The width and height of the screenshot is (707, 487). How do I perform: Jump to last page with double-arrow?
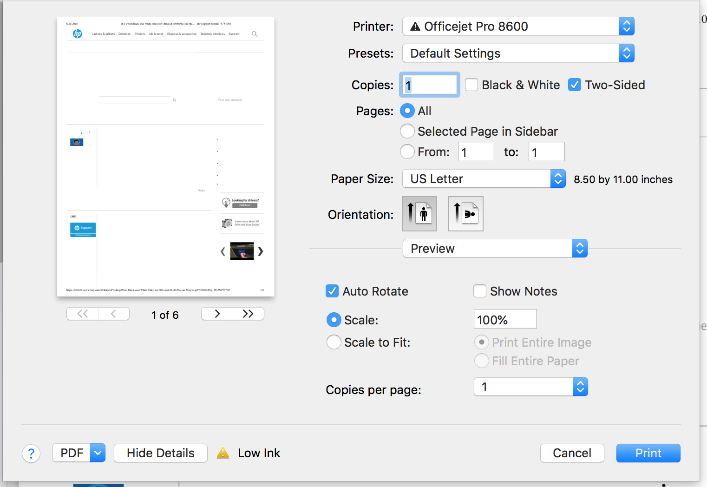point(248,314)
